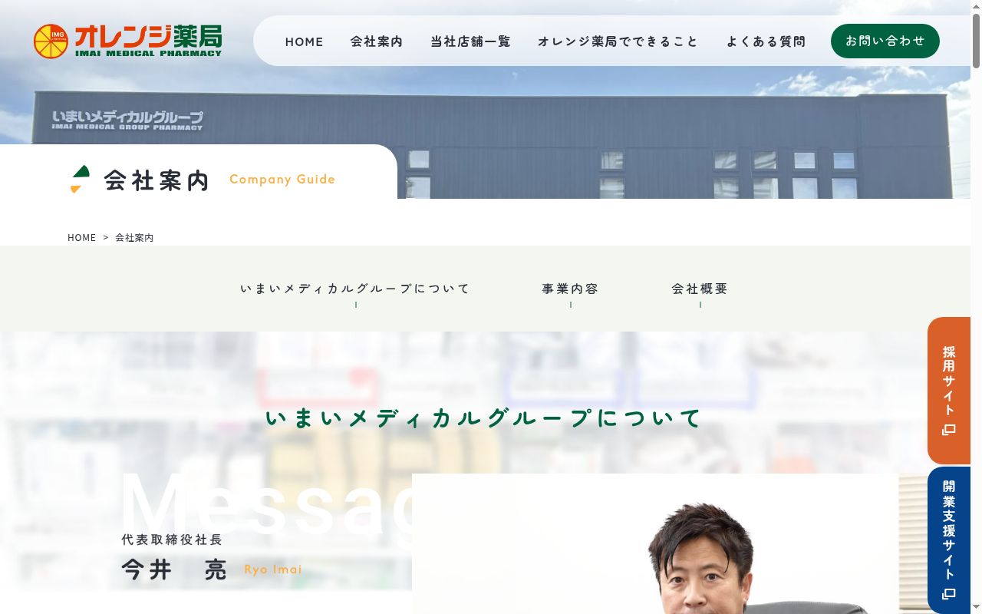Click the 代表取締役社長 title text

(x=172, y=540)
